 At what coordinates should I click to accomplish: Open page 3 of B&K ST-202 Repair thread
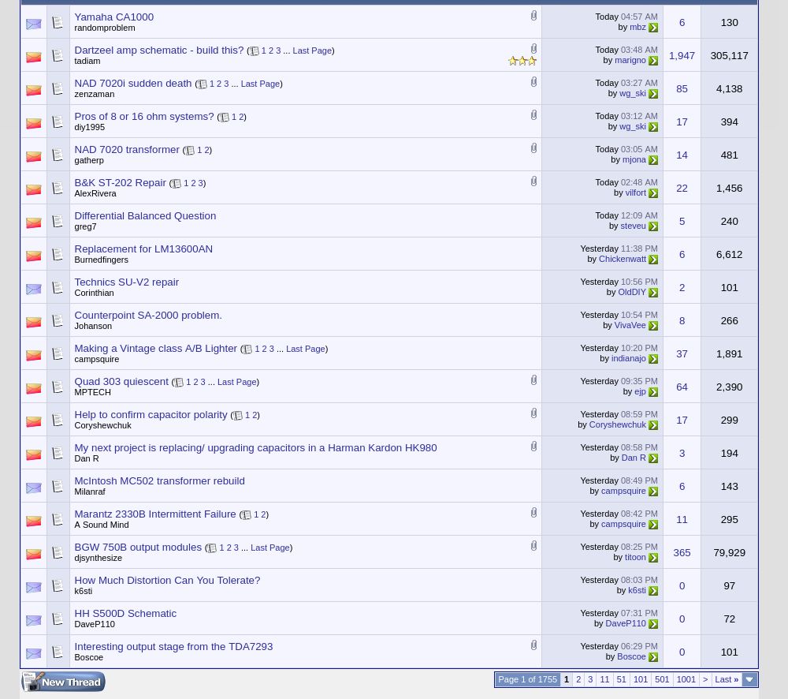pos(200,183)
